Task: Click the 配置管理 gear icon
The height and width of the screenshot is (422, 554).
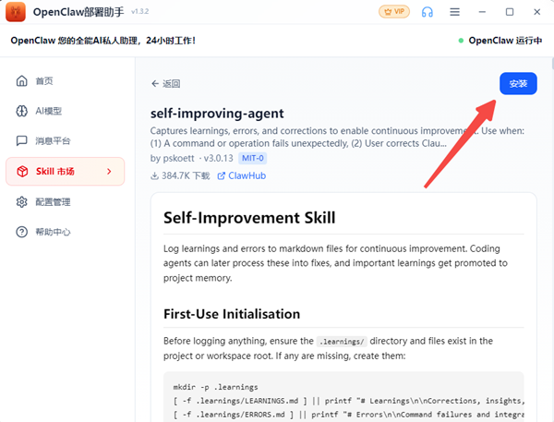Action: click(x=21, y=202)
